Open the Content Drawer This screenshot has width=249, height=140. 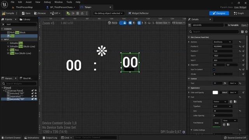click(x=11, y=138)
